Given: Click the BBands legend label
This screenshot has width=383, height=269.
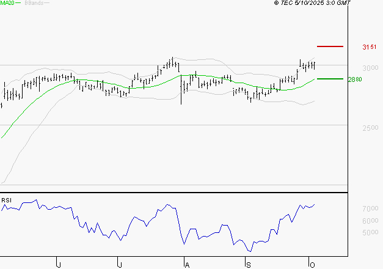Looking at the screenshot, I should [33, 4].
